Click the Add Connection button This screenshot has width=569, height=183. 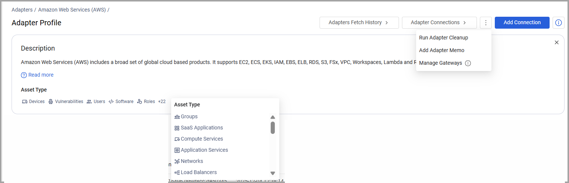coord(522,23)
